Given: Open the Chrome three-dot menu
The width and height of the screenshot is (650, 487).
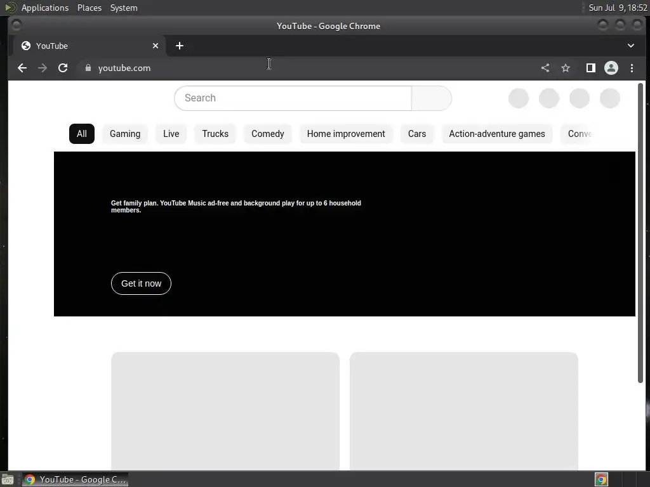Looking at the screenshot, I should point(632,68).
